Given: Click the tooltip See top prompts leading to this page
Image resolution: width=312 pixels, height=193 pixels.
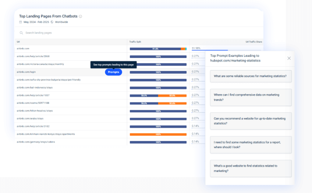Looking at the screenshot, I should click(113, 64).
